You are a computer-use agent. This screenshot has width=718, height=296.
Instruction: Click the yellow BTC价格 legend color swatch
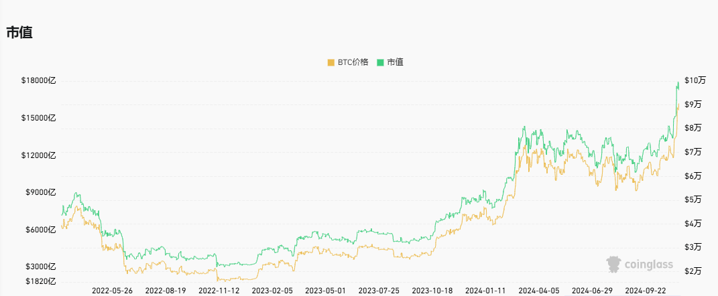[331, 62]
